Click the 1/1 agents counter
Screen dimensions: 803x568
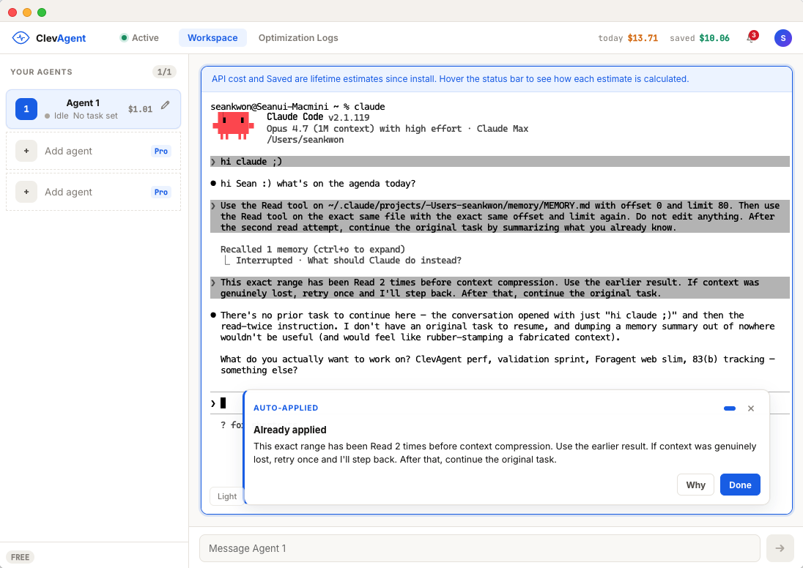[x=164, y=72]
